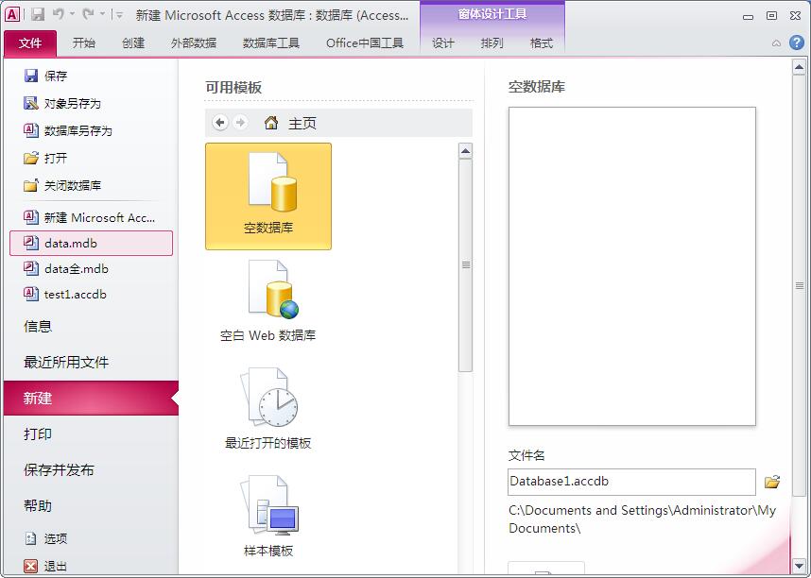The image size is (811, 578).
Task: Go to templates 主页 home
Action: [290, 123]
